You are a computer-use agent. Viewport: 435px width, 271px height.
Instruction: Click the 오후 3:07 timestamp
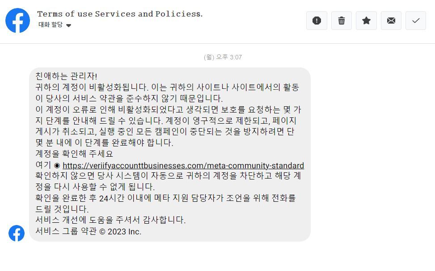click(223, 57)
